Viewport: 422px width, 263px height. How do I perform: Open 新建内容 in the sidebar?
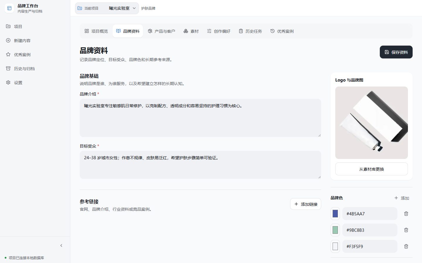click(x=35, y=40)
